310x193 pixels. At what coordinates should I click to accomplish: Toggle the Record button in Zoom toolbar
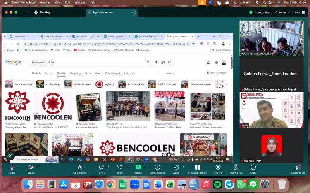coord(218,169)
